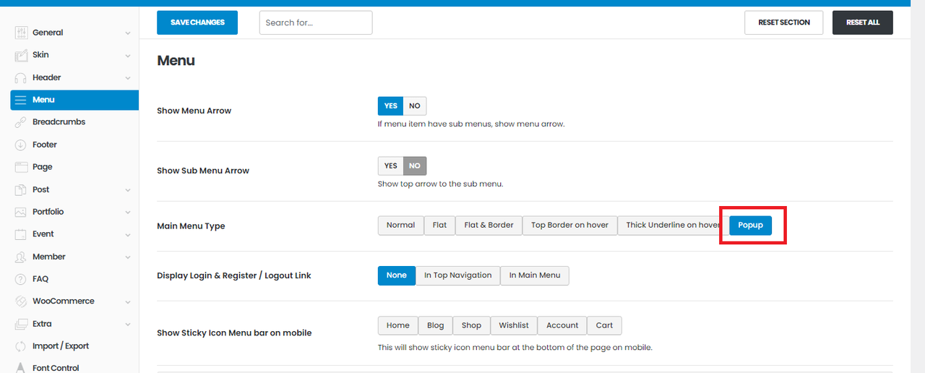
Task: Click the Header section icon
Action: (x=20, y=77)
